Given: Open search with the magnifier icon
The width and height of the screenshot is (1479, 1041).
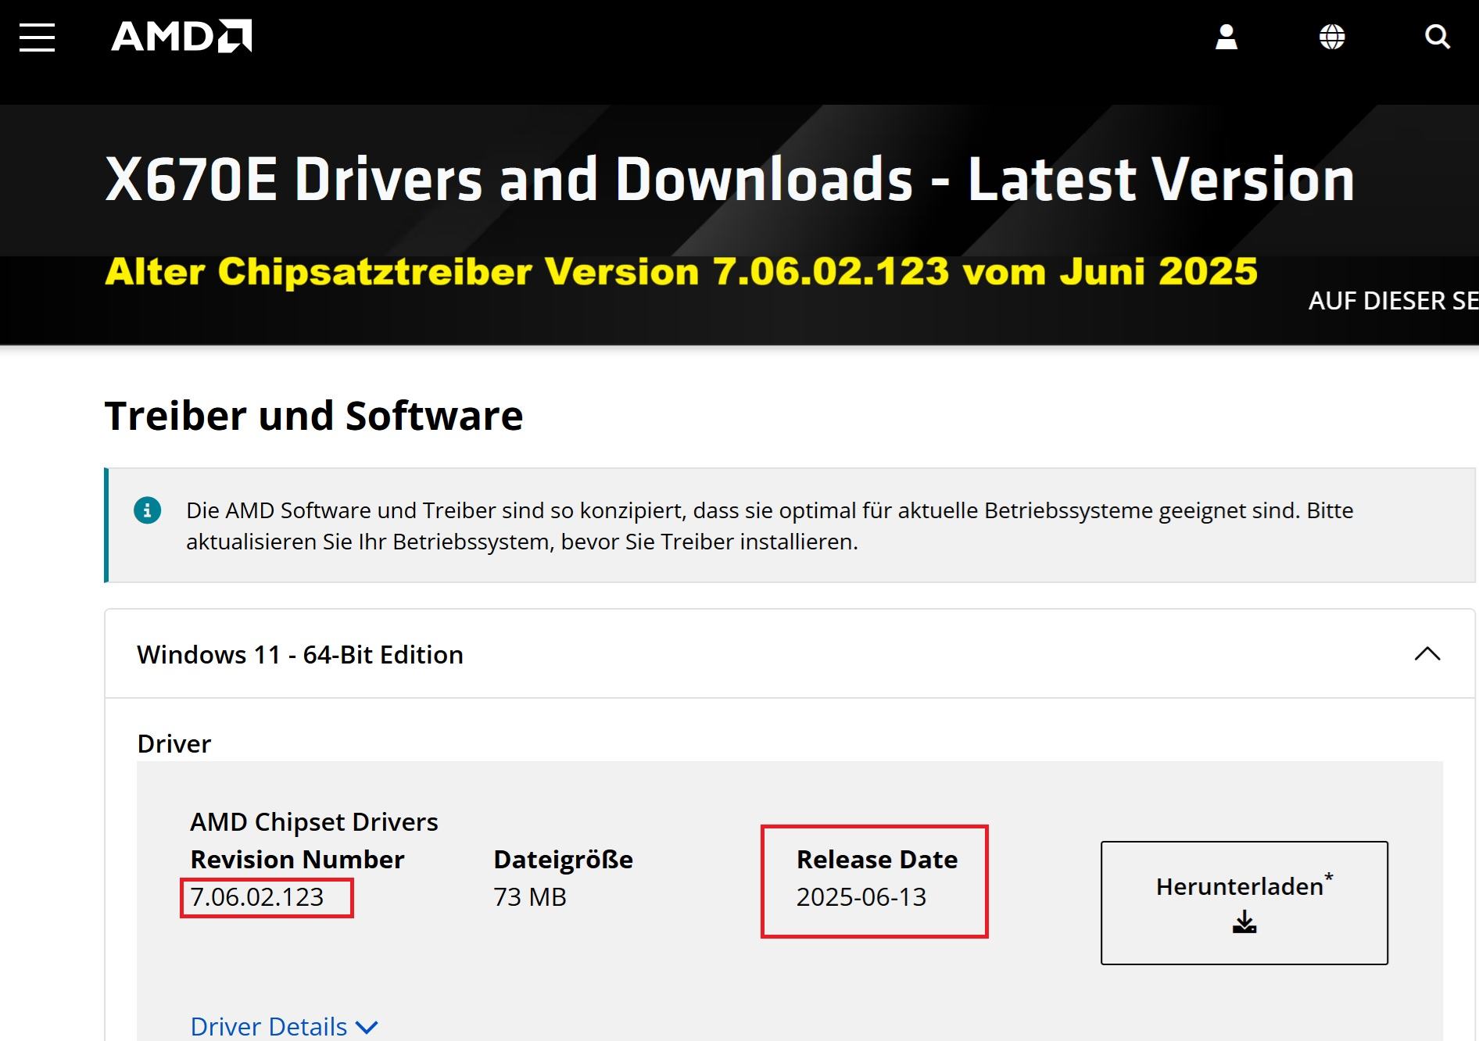Looking at the screenshot, I should click(x=1437, y=37).
